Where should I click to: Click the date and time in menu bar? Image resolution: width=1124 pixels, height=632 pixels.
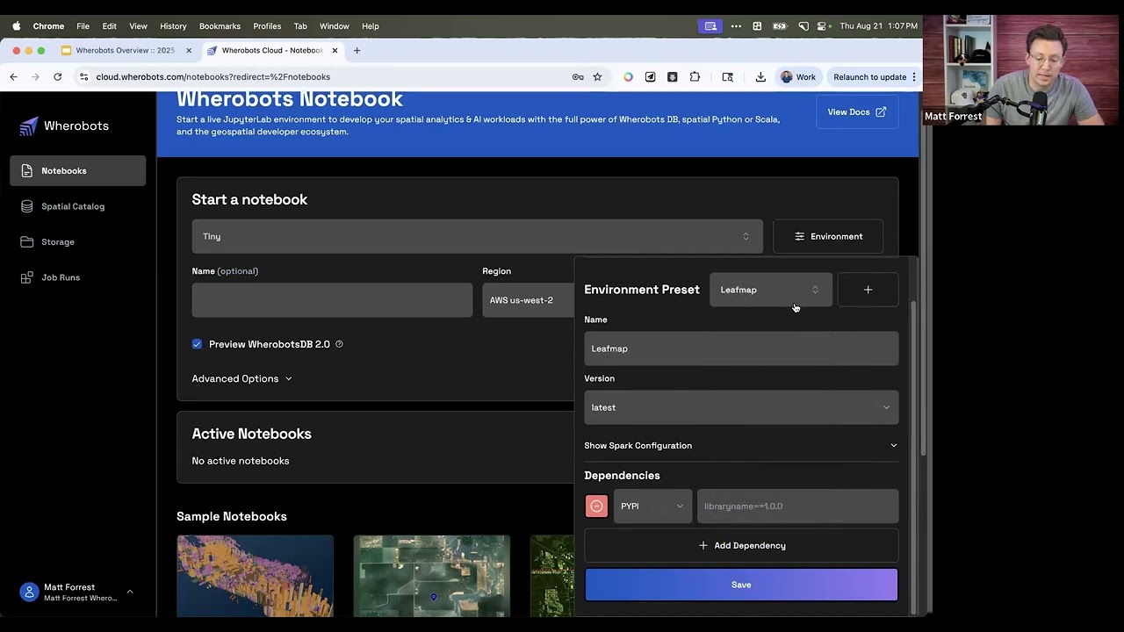tap(878, 26)
